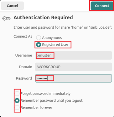Cancel the authentication dialog
This screenshot has height=117, width=114.
click(x=13, y=6)
